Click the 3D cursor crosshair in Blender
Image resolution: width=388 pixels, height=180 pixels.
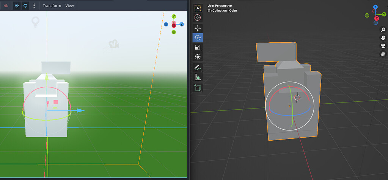[x=297, y=98]
